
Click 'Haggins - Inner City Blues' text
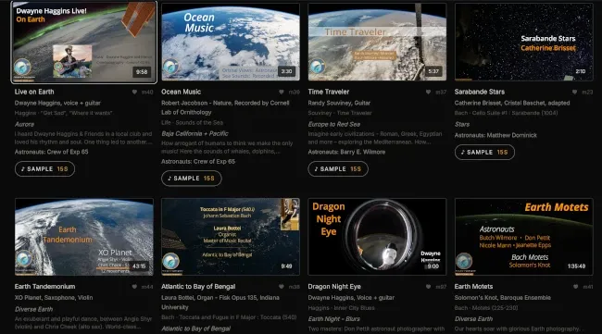[342, 308]
